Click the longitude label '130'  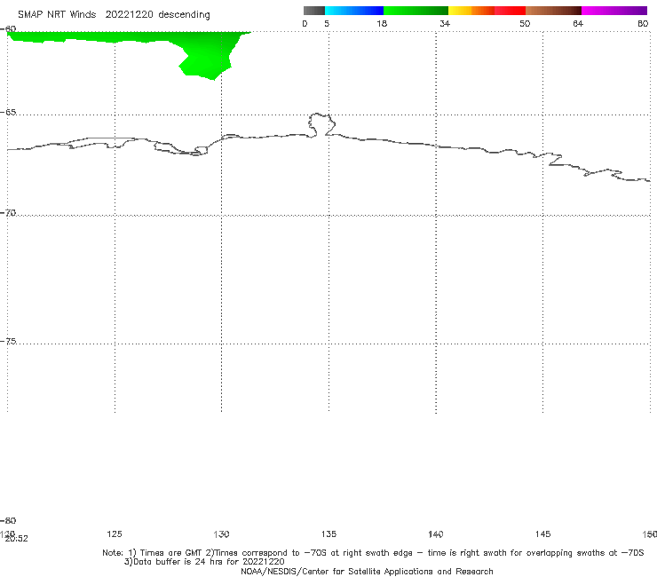(x=221, y=534)
